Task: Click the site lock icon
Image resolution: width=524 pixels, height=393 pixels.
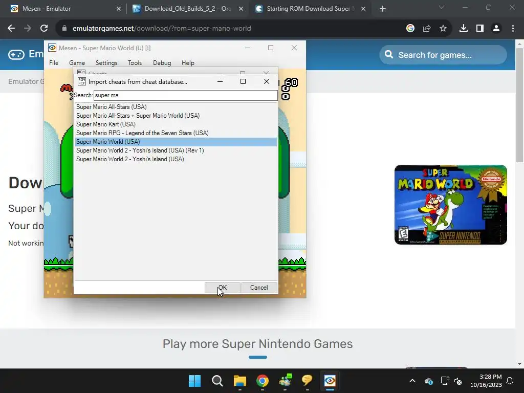Action: coord(64,29)
